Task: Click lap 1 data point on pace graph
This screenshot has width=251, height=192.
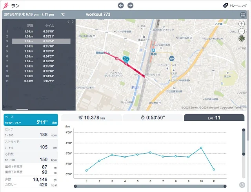Action: (87, 170)
